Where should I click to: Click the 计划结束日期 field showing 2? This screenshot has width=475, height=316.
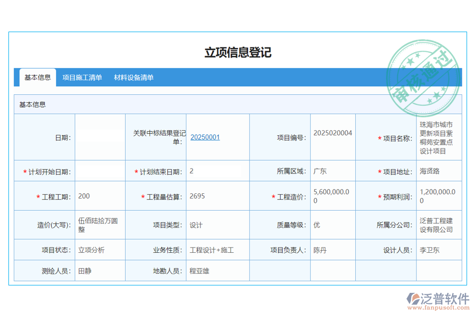217,171
